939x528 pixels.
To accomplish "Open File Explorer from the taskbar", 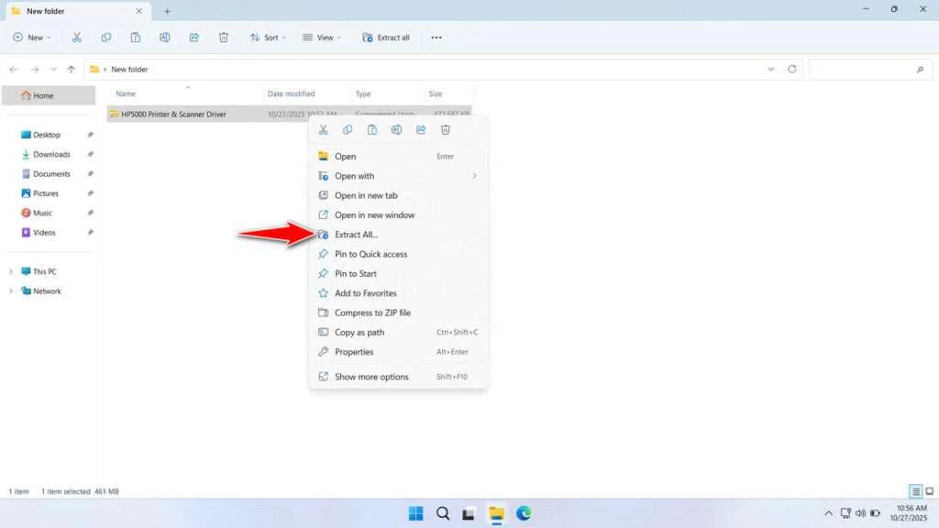I will tap(496, 514).
